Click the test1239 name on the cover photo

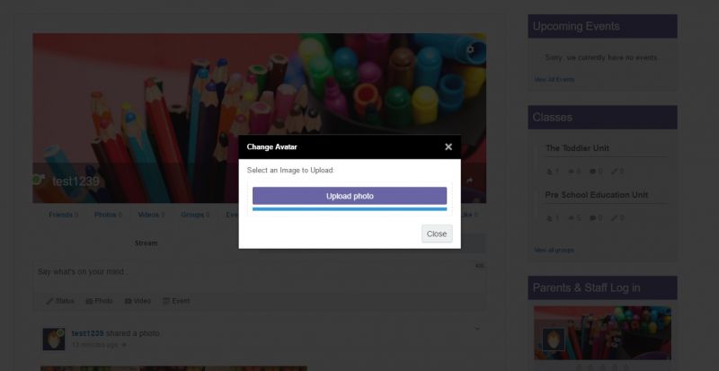[75, 181]
